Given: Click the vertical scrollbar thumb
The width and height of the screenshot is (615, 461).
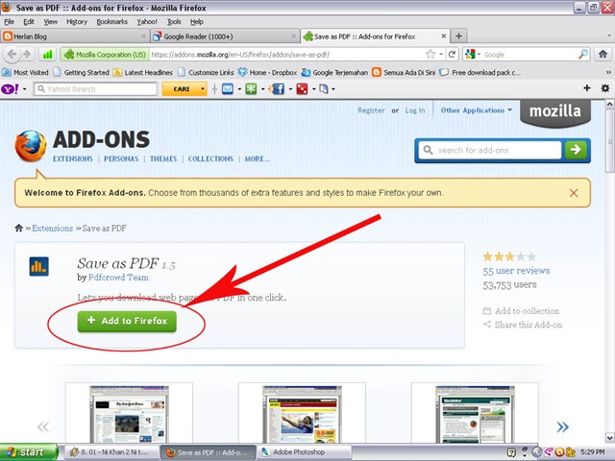Looking at the screenshot, I should coord(609,140).
